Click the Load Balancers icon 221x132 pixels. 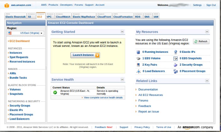click(139, 71)
